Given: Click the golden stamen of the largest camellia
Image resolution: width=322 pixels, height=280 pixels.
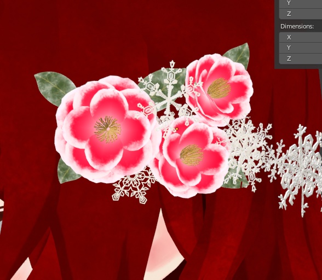Looking at the screenshot, I should pos(107,129).
